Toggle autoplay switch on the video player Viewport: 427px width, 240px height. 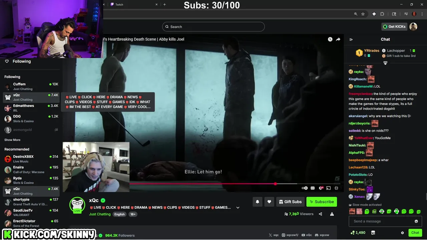pos(305,188)
